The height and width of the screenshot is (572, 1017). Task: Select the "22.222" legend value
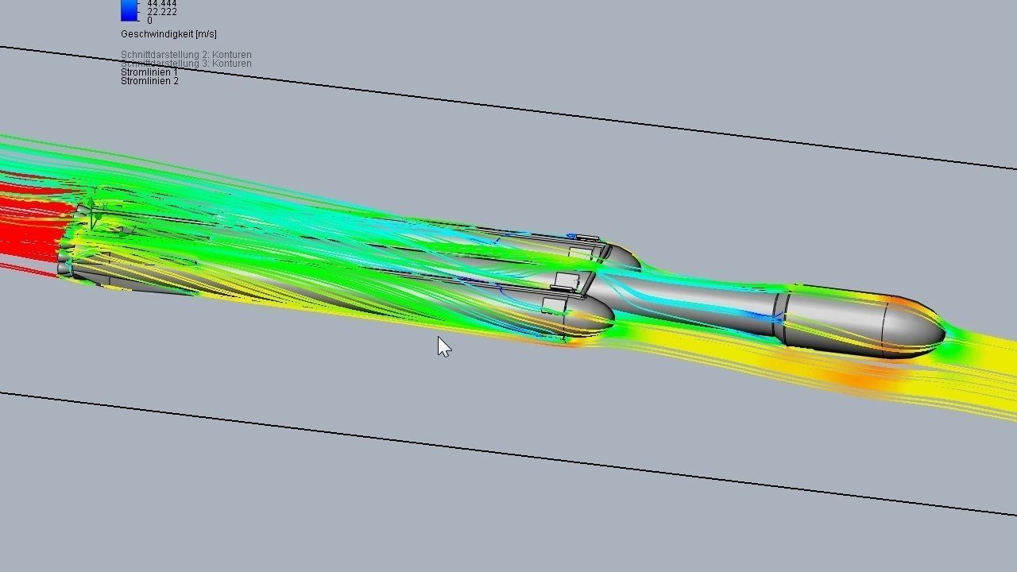(162, 13)
